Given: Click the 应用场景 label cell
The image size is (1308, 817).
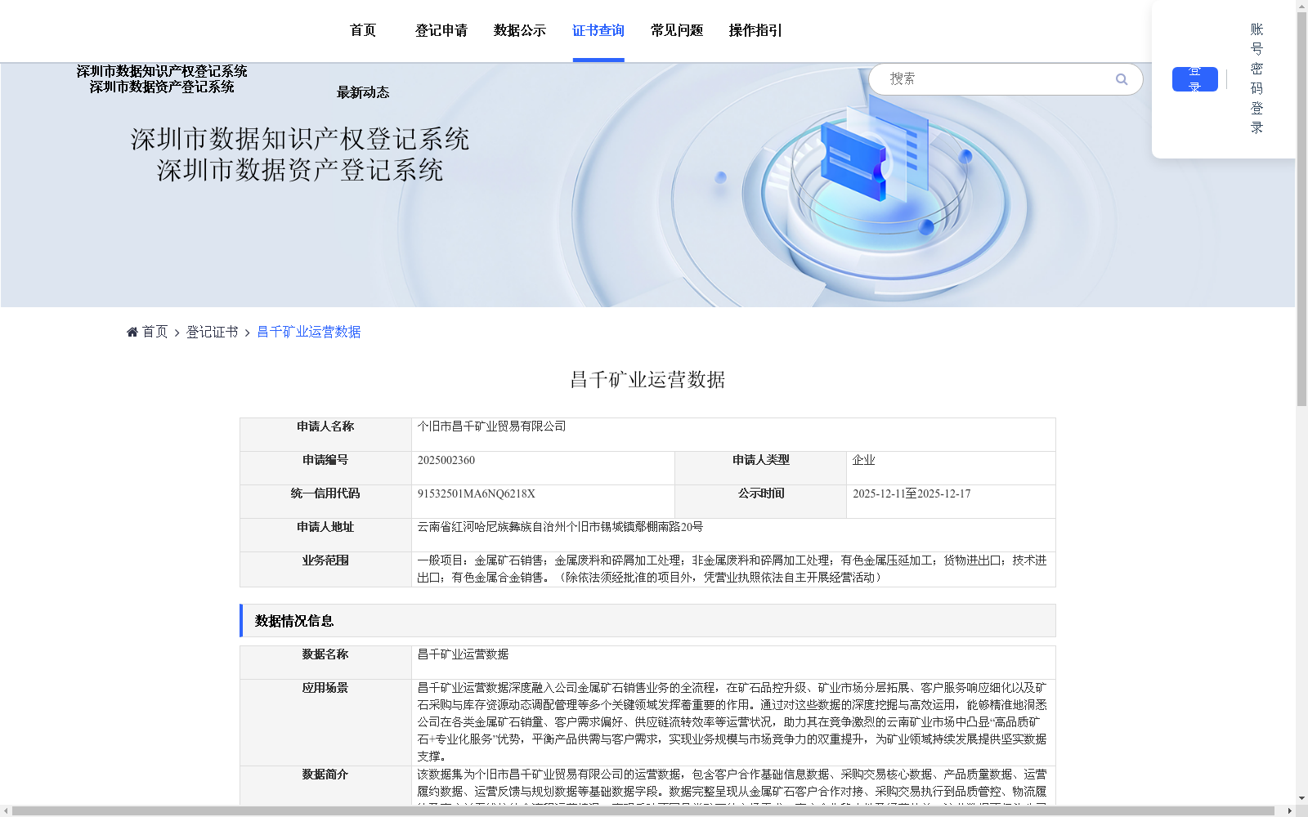Looking at the screenshot, I should pyautogui.click(x=325, y=722).
